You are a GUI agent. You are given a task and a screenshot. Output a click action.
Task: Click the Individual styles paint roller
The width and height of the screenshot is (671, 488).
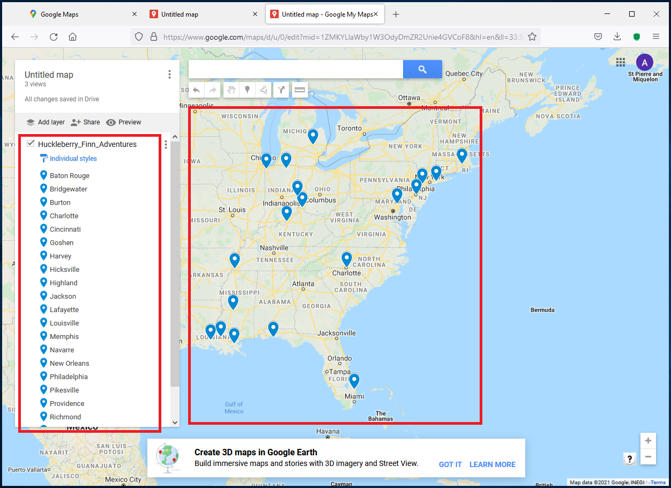(x=44, y=159)
